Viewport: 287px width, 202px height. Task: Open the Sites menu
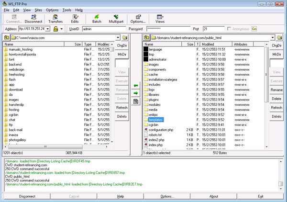[x=38, y=10]
